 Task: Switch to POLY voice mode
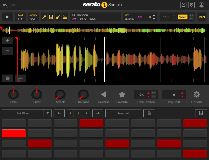pos(32,19)
